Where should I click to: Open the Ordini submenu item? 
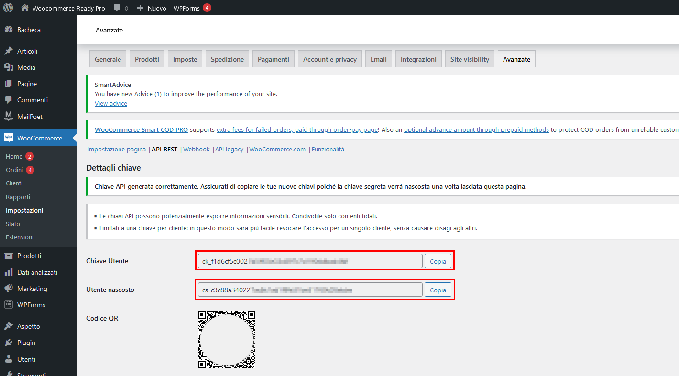pyautogui.click(x=14, y=170)
